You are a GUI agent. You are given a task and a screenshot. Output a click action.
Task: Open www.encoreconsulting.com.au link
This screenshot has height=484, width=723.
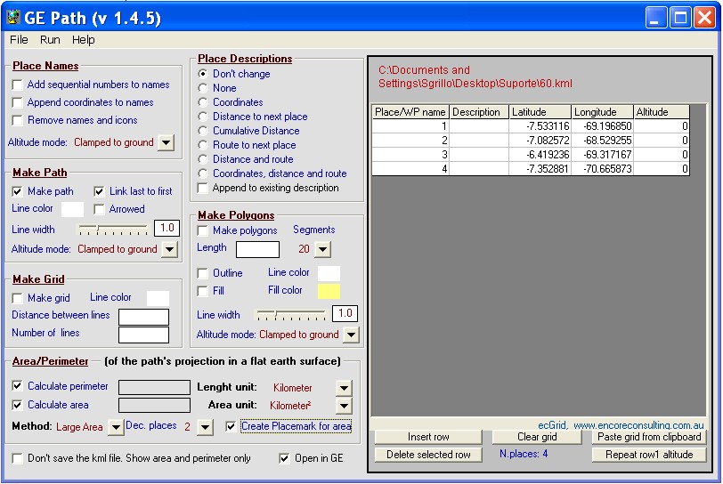click(x=638, y=425)
